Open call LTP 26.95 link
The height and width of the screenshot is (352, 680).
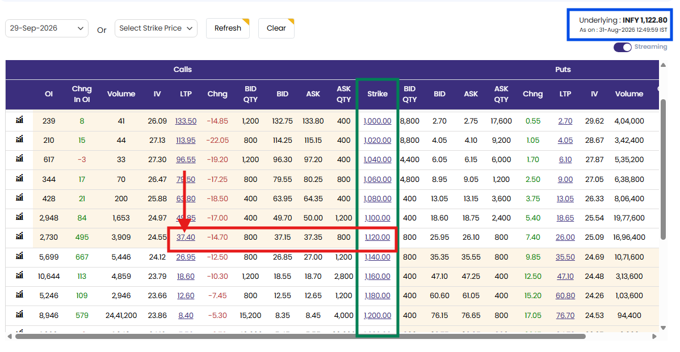pos(186,257)
